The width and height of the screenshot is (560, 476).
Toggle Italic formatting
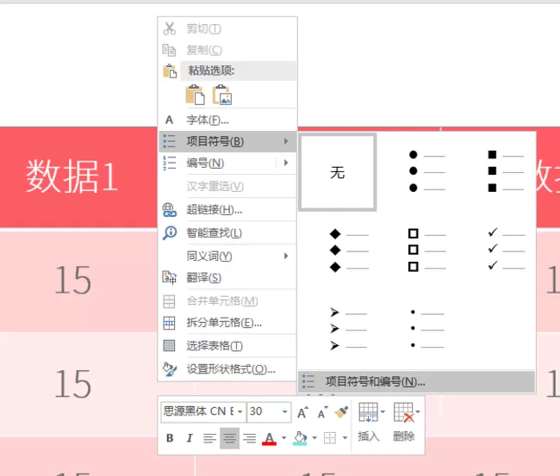pyautogui.click(x=190, y=438)
